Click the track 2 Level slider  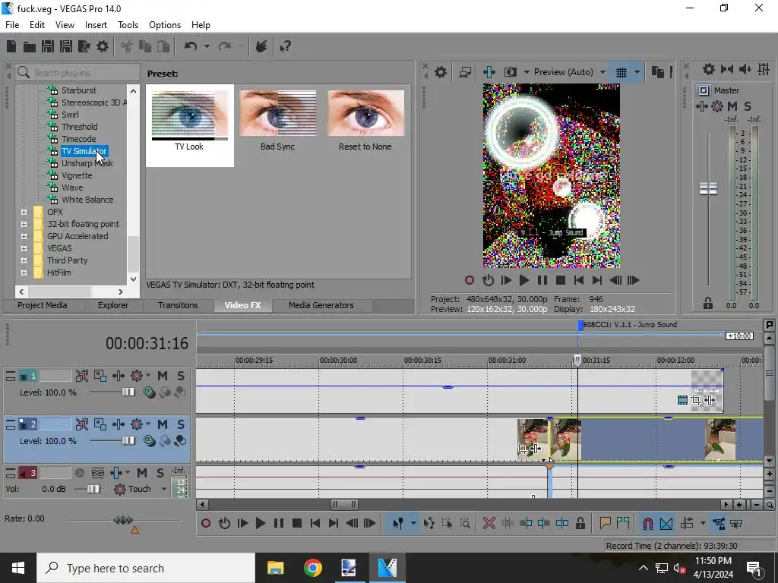click(x=128, y=441)
